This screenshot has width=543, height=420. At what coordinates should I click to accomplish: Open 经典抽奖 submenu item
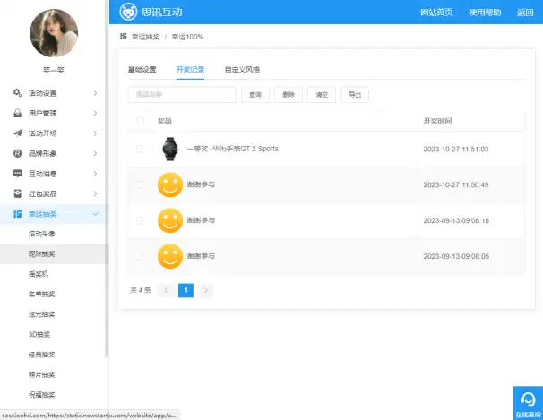coord(41,355)
